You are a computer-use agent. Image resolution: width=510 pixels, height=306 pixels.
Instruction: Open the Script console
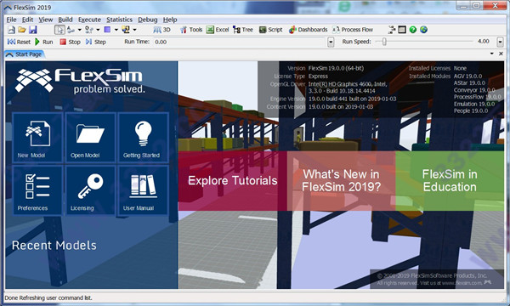tap(270, 30)
